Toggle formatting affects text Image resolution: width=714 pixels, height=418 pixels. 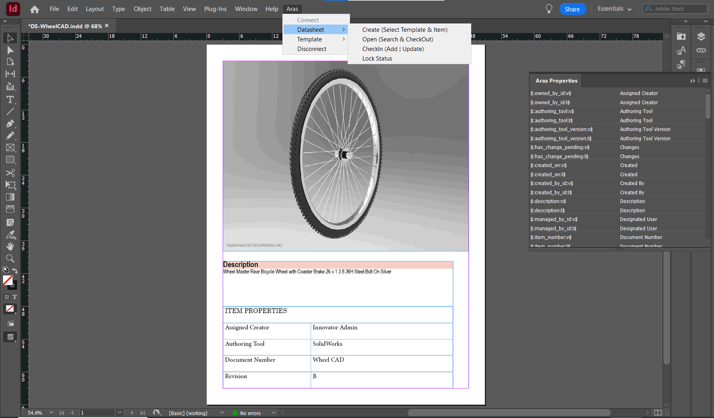coord(14,297)
